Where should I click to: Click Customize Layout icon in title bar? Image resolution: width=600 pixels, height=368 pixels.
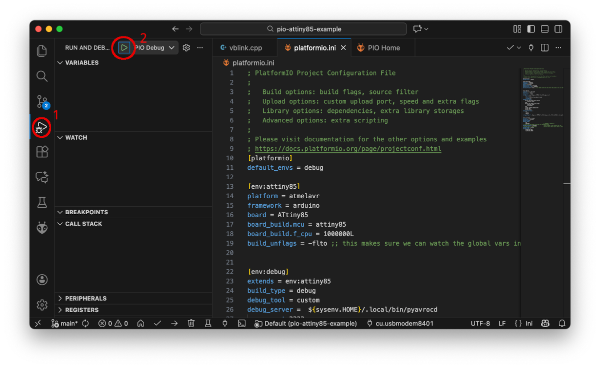[x=517, y=29]
